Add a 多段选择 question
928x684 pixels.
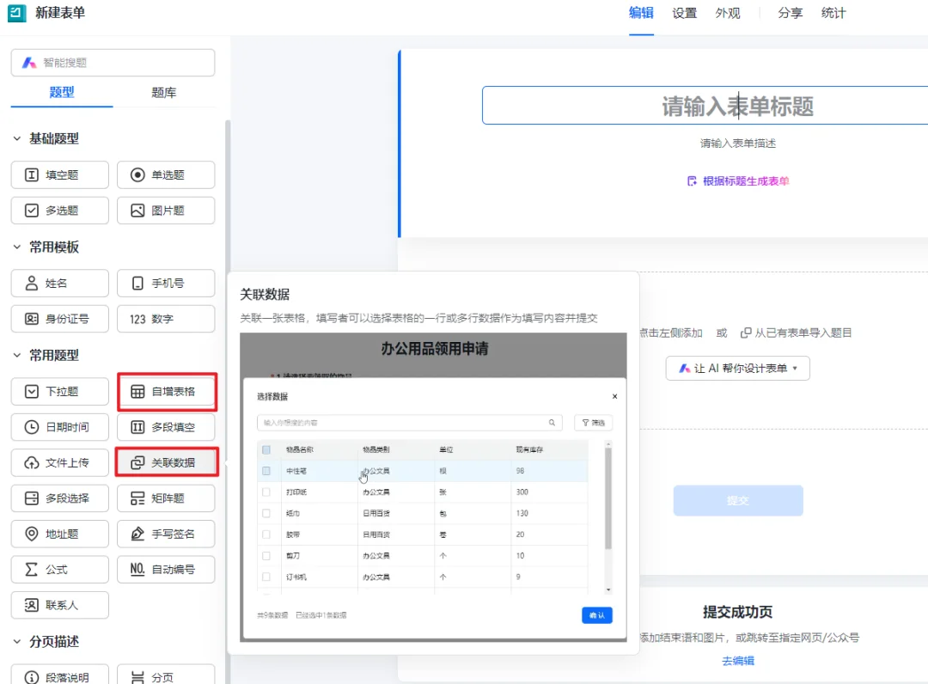point(60,498)
